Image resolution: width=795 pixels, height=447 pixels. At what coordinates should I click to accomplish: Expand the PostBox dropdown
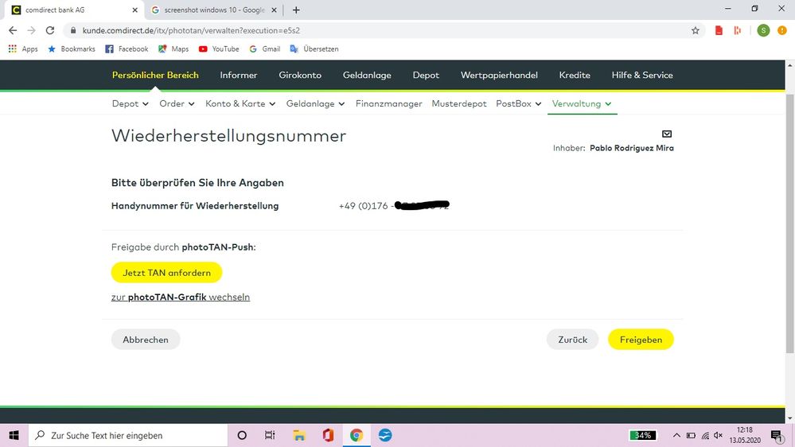[x=518, y=103]
